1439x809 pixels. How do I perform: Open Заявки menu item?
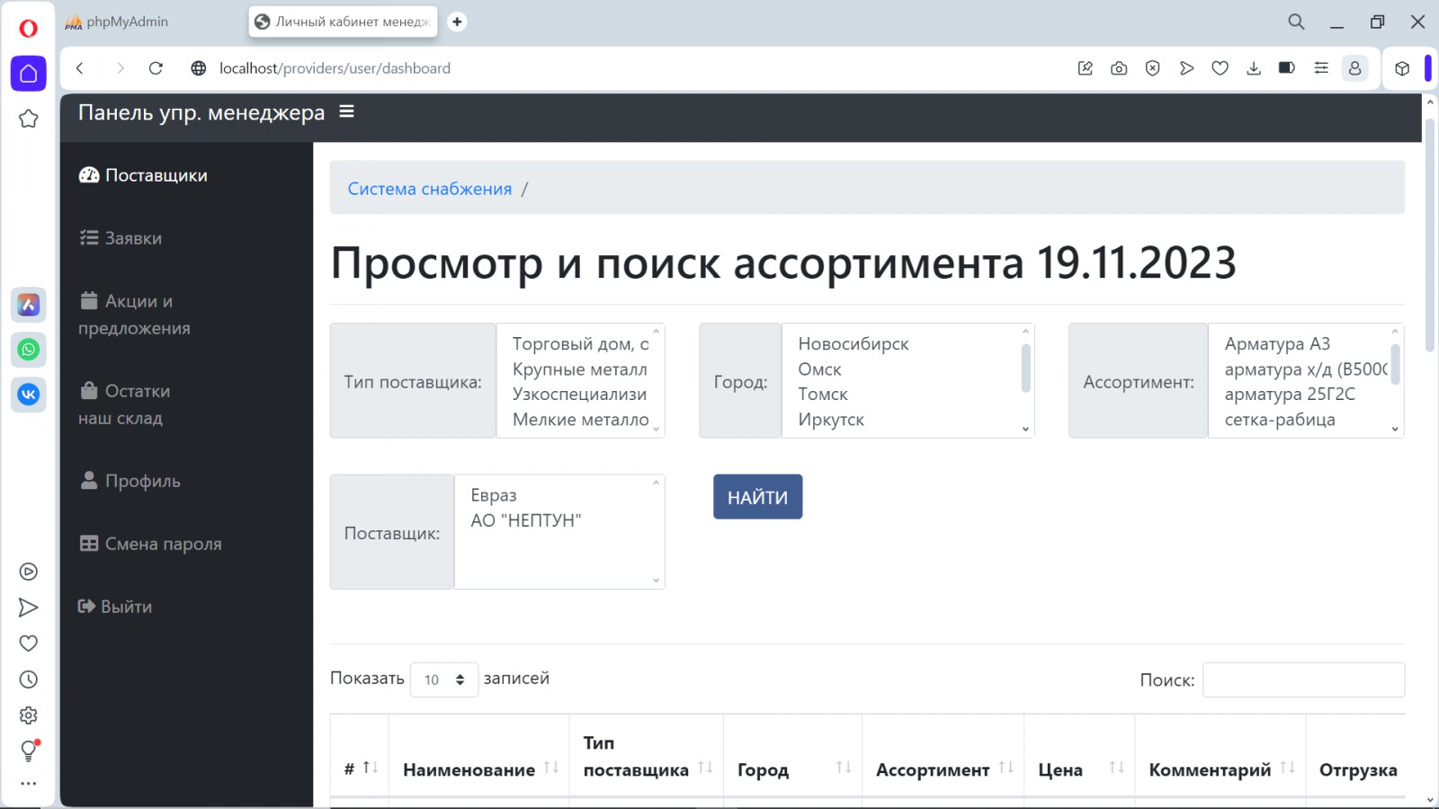point(121,238)
